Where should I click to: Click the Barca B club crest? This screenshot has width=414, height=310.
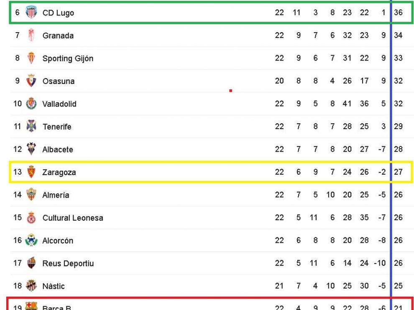[31, 306]
